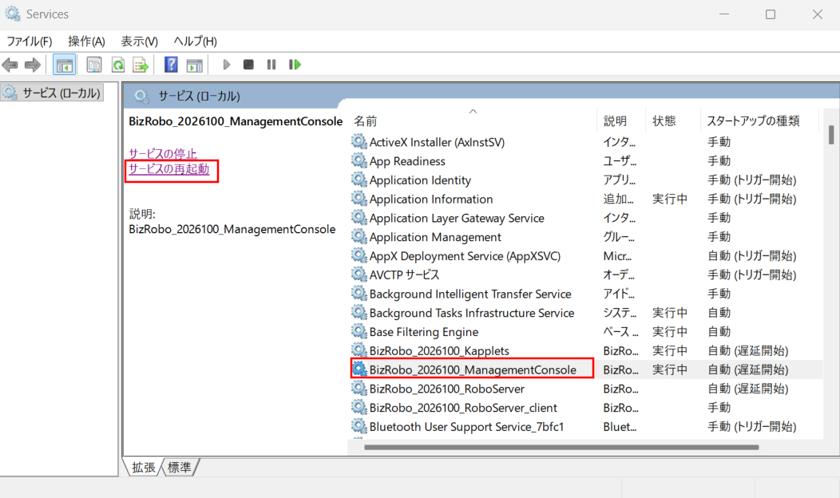Select AppX Deployment Service (AppXSVC) row
840x498 pixels.
[x=587, y=256]
